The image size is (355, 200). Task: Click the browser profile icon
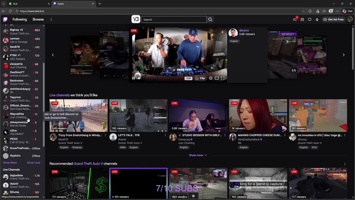[x=331, y=11]
